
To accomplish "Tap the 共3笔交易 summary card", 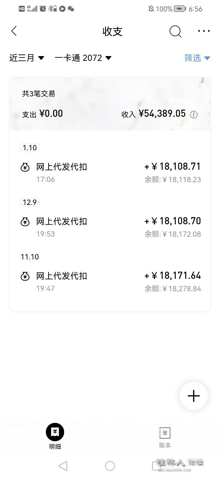I will pyautogui.click(x=110, y=104).
